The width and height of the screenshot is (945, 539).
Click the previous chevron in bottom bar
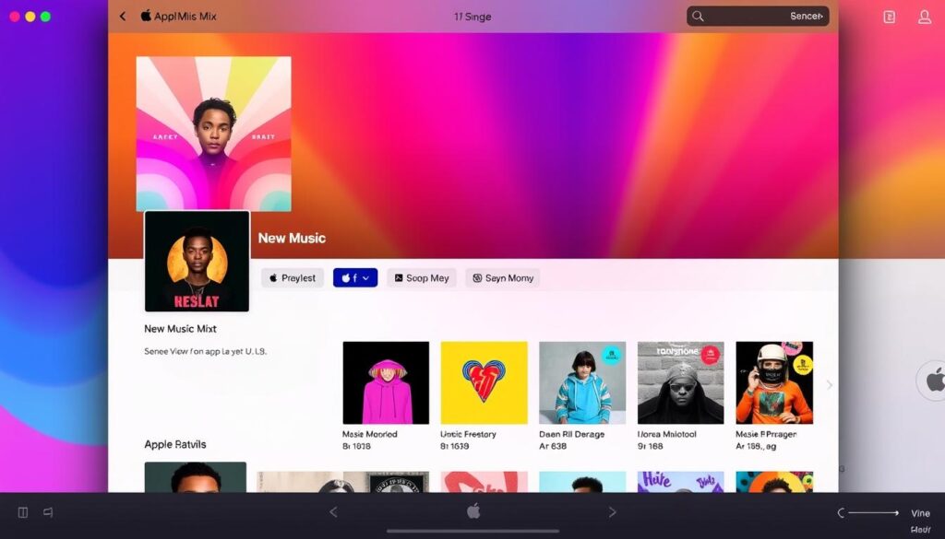pyautogui.click(x=333, y=512)
